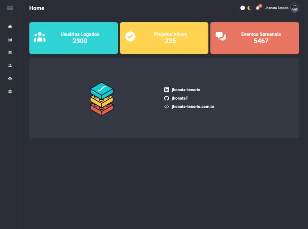308x229 pixels.
Task: Open the Usuários Logados card
Action: [73, 38]
